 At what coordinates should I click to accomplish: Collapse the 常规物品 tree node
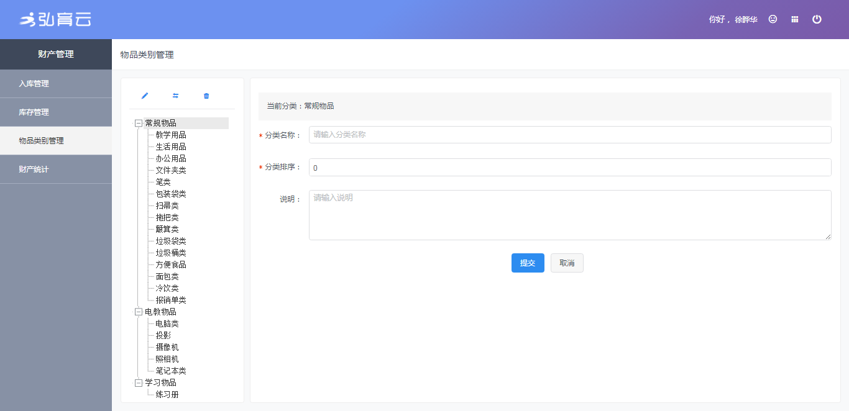(138, 124)
